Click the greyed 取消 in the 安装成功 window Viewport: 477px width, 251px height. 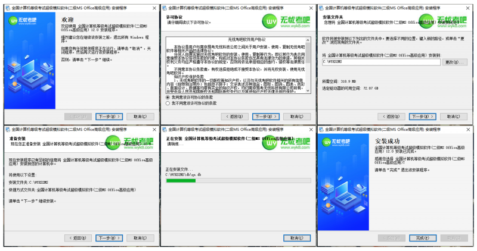454,239
